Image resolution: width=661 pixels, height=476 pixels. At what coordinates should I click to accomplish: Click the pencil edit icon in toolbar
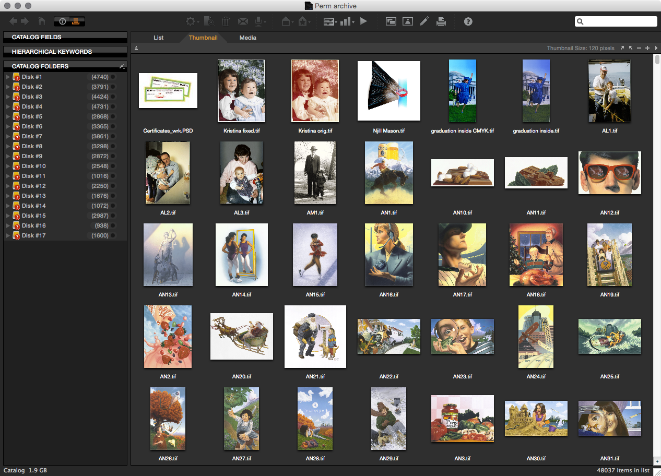point(424,21)
